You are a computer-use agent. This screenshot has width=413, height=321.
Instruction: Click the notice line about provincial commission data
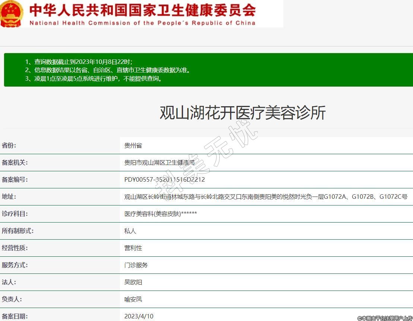click(x=108, y=70)
